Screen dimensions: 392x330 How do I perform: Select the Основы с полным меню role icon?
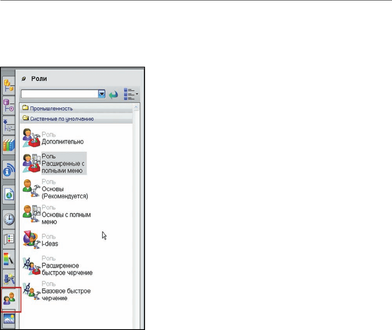click(31, 214)
